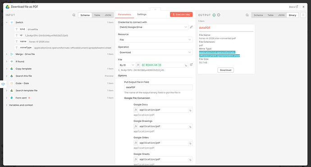Expand the Copy template node
Viewport: 311px width, 167px height.
7,69
